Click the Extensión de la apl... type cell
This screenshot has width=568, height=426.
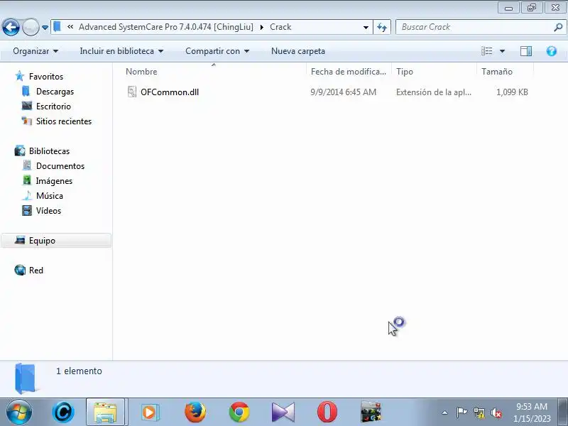point(434,92)
